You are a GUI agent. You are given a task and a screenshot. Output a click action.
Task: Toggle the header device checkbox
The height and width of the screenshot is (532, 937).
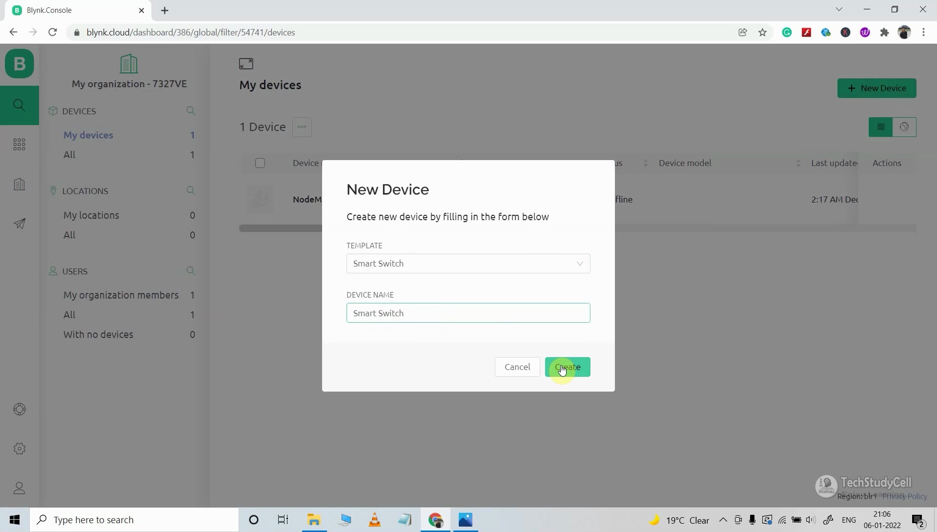pyautogui.click(x=260, y=163)
